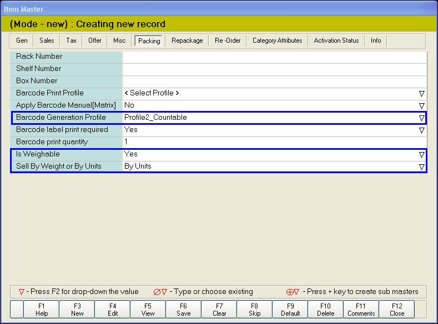Expand Barcode Generation Profile dropdown arrow
Image resolution: width=438 pixels, height=324 pixels.
(421, 118)
